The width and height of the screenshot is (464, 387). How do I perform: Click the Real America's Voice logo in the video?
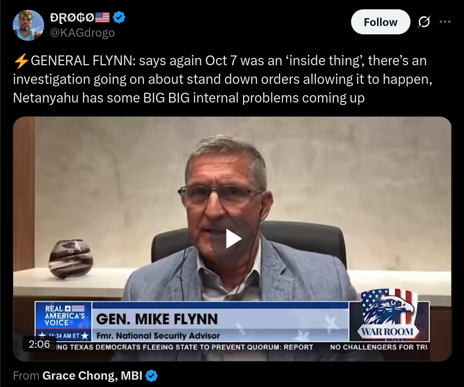(63, 316)
